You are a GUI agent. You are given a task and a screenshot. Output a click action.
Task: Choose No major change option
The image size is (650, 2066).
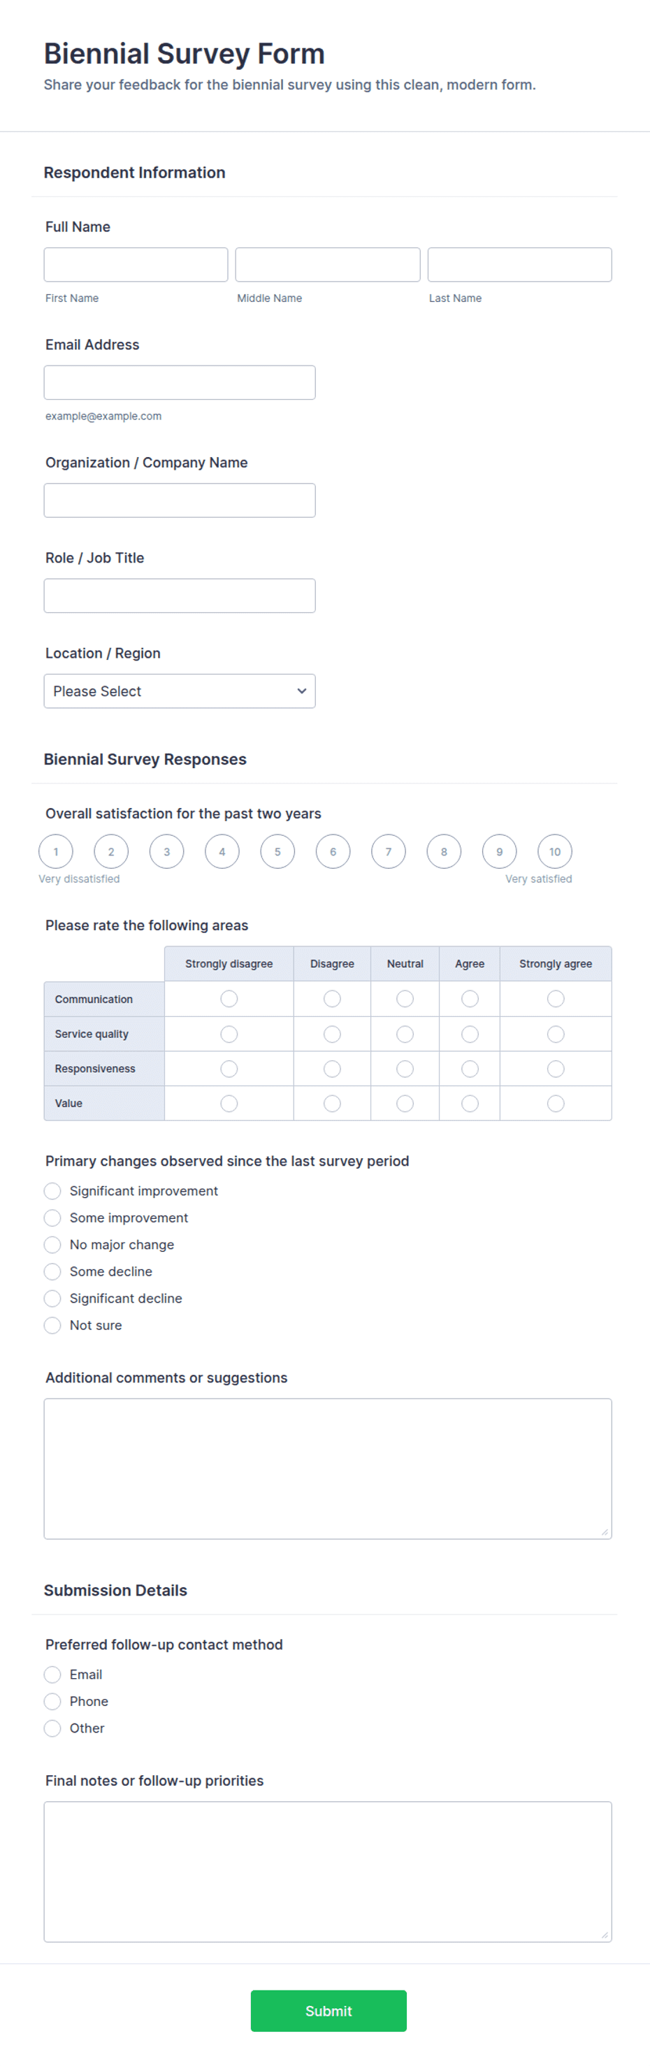pyautogui.click(x=52, y=1245)
